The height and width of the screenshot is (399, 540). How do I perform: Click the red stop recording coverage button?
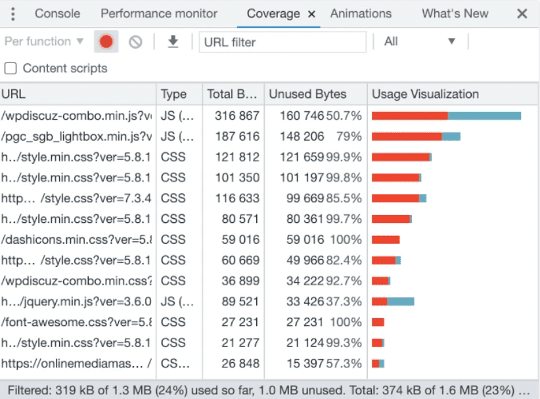tap(106, 42)
